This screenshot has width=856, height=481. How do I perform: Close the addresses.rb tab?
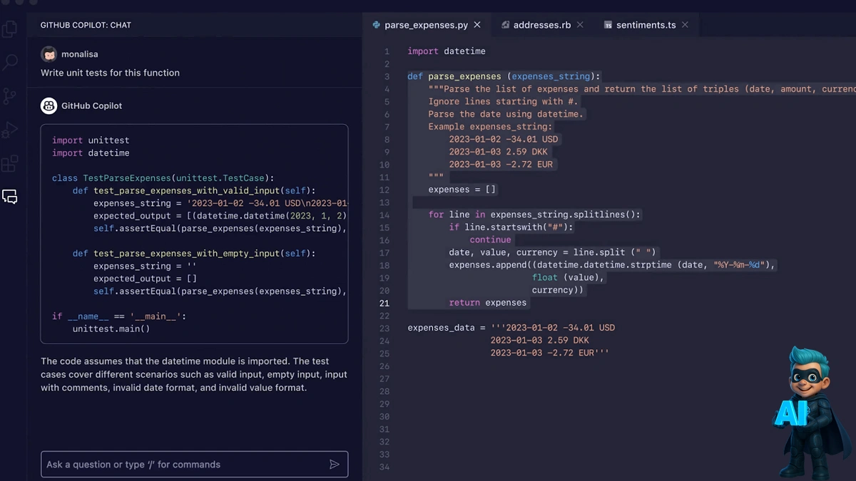[580, 25]
